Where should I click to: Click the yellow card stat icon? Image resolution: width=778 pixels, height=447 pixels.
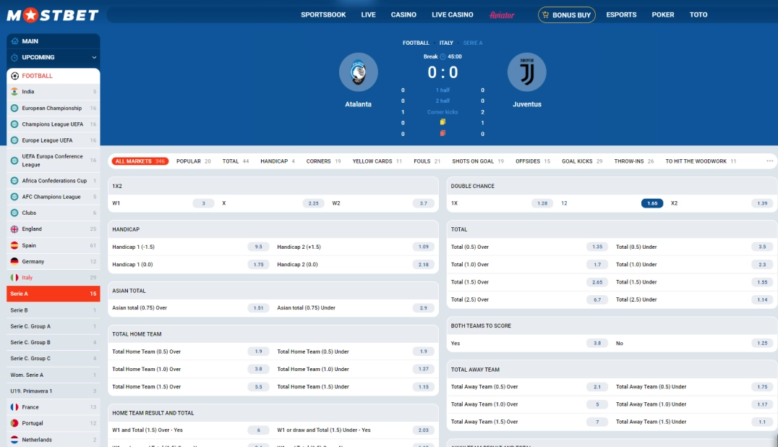pyautogui.click(x=443, y=122)
